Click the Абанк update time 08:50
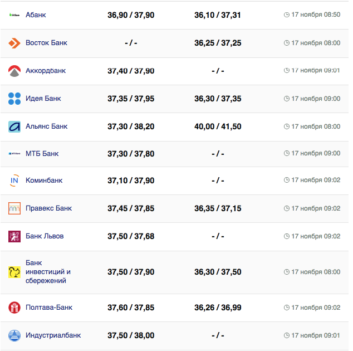353x351 pixels. (315, 14)
